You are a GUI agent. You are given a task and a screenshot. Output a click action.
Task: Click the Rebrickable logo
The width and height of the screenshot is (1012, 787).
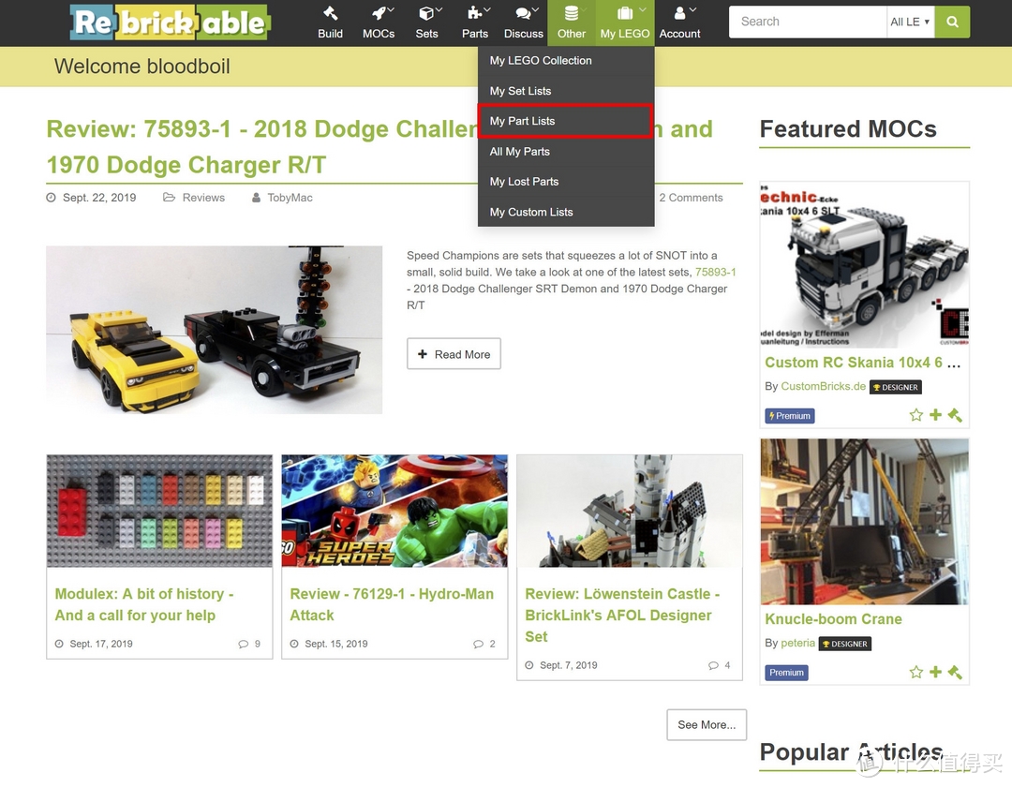[171, 22]
